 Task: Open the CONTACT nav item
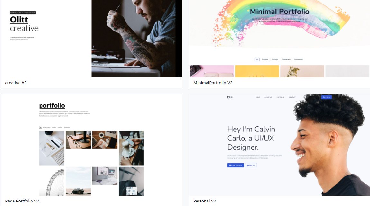pyautogui.click(x=292, y=97)
